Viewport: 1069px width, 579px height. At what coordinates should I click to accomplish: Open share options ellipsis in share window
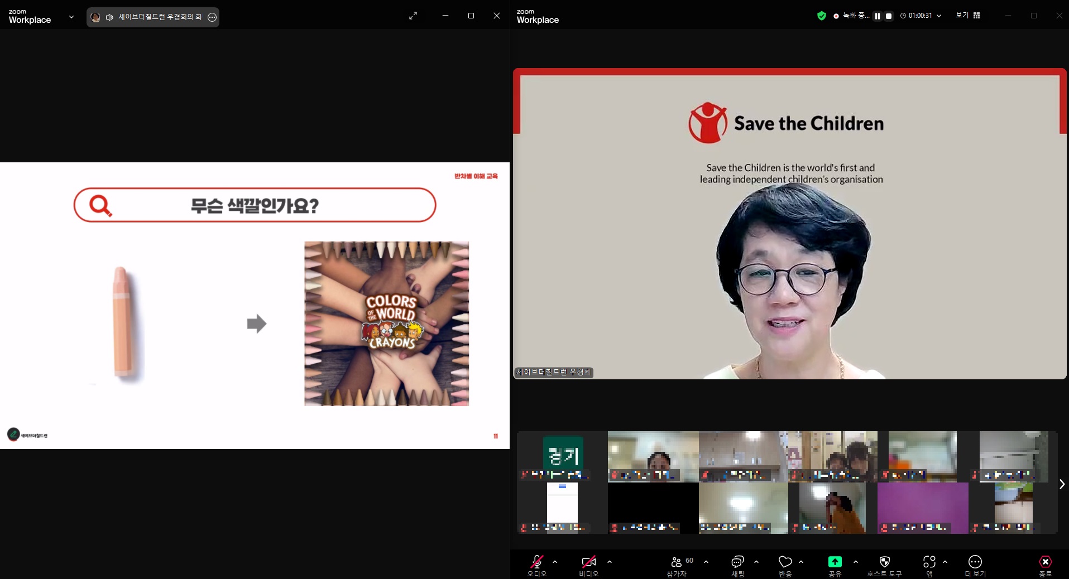pos(212,17)
